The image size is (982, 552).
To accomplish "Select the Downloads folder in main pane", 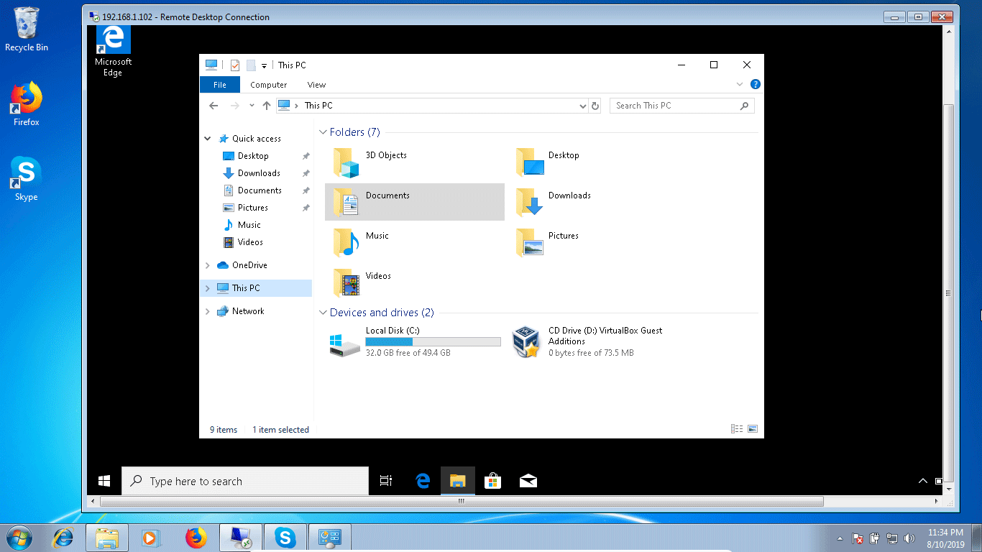I will [x=597, y=202].
